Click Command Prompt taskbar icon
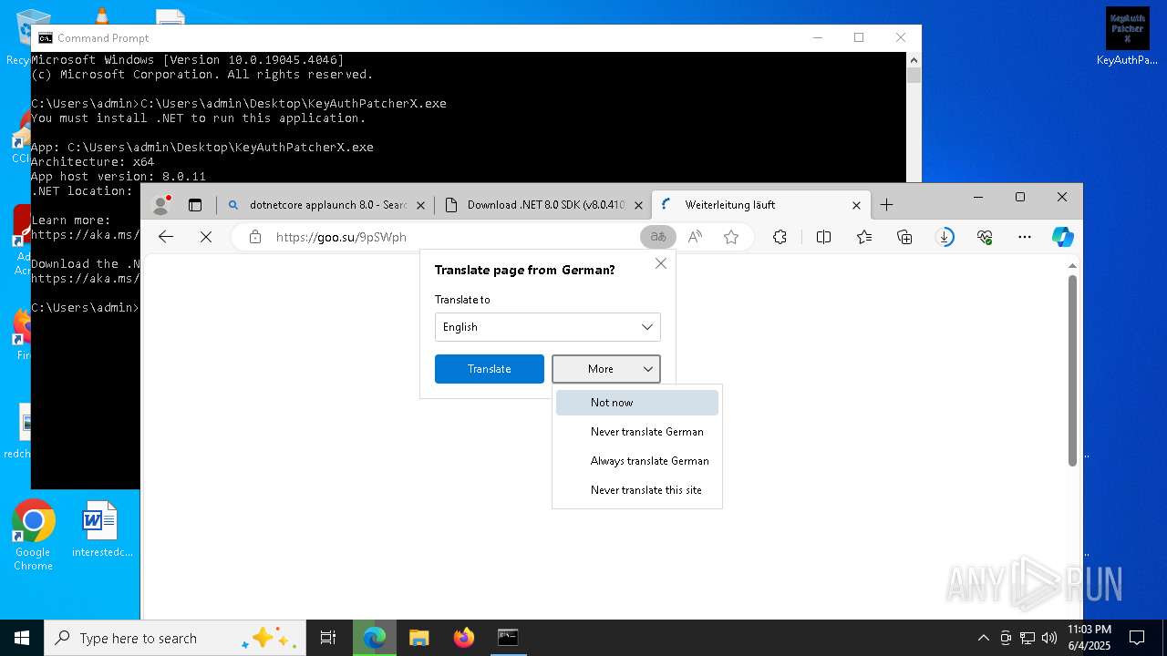The image size is (1167, 656). 508,638
